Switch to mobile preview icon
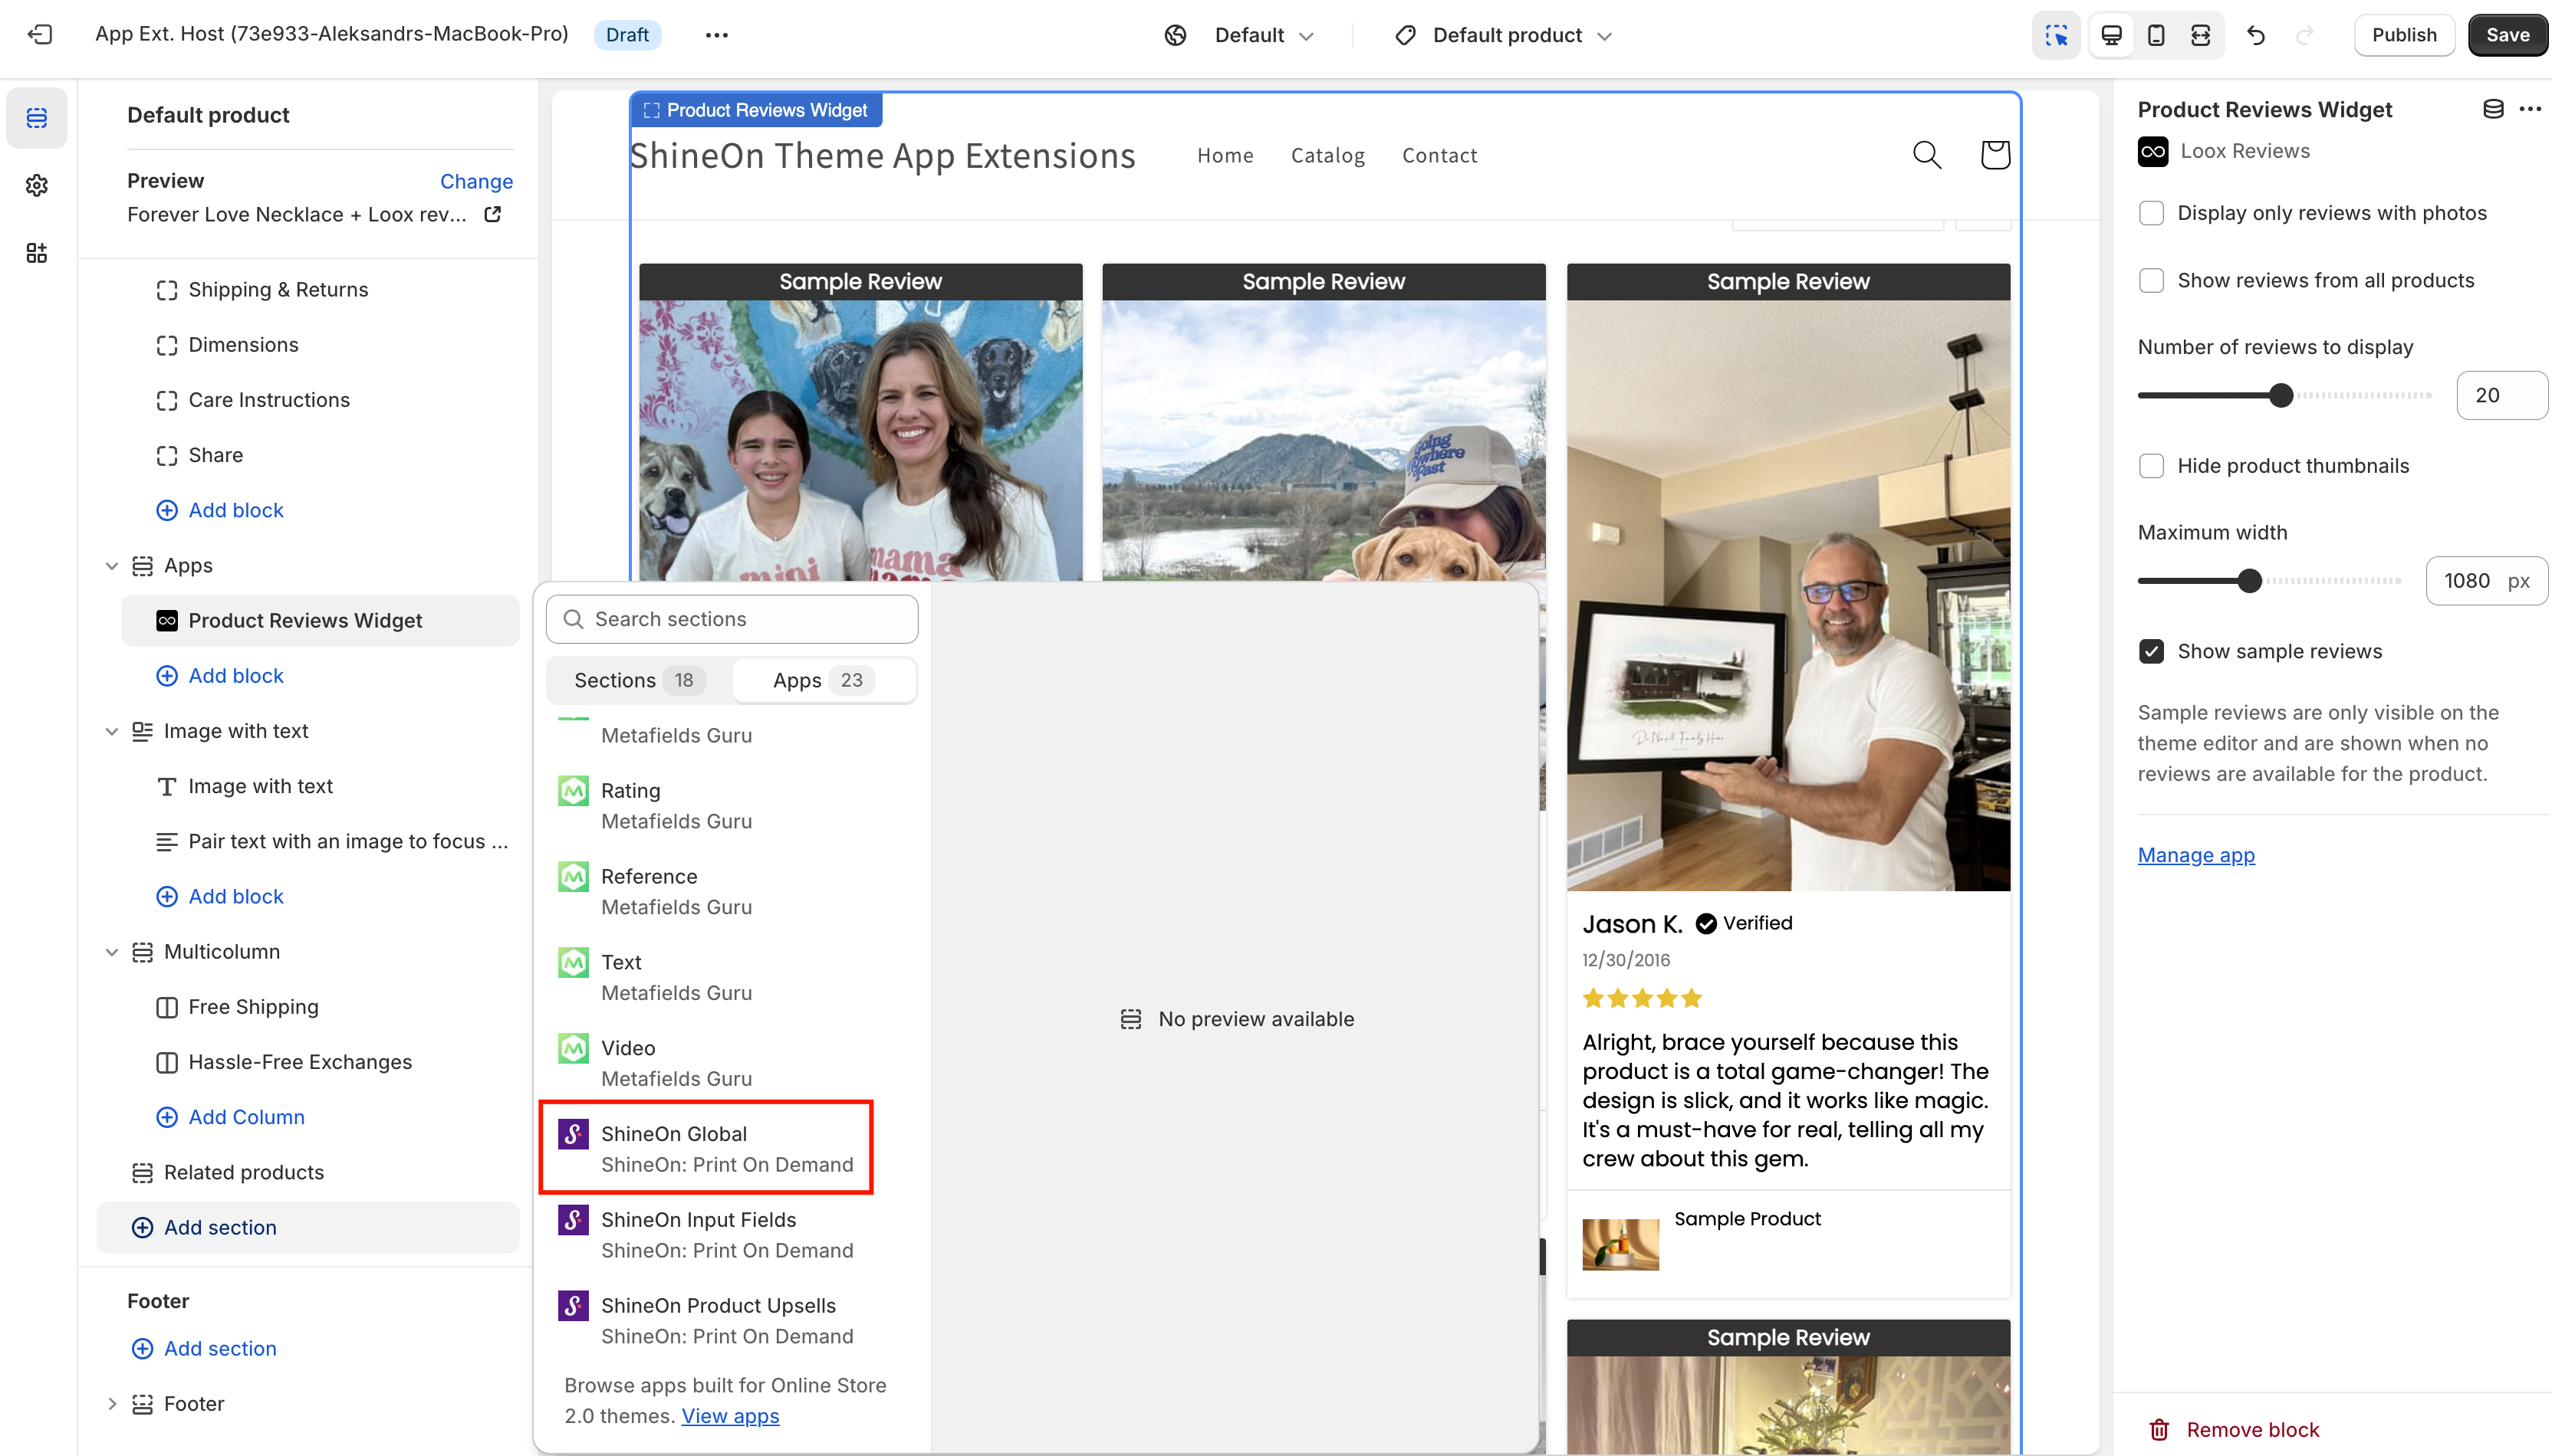This screenshot has width=2552, height=1456. [2156, 35]
